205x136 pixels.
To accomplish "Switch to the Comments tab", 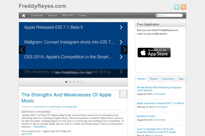I will [168, 79].
